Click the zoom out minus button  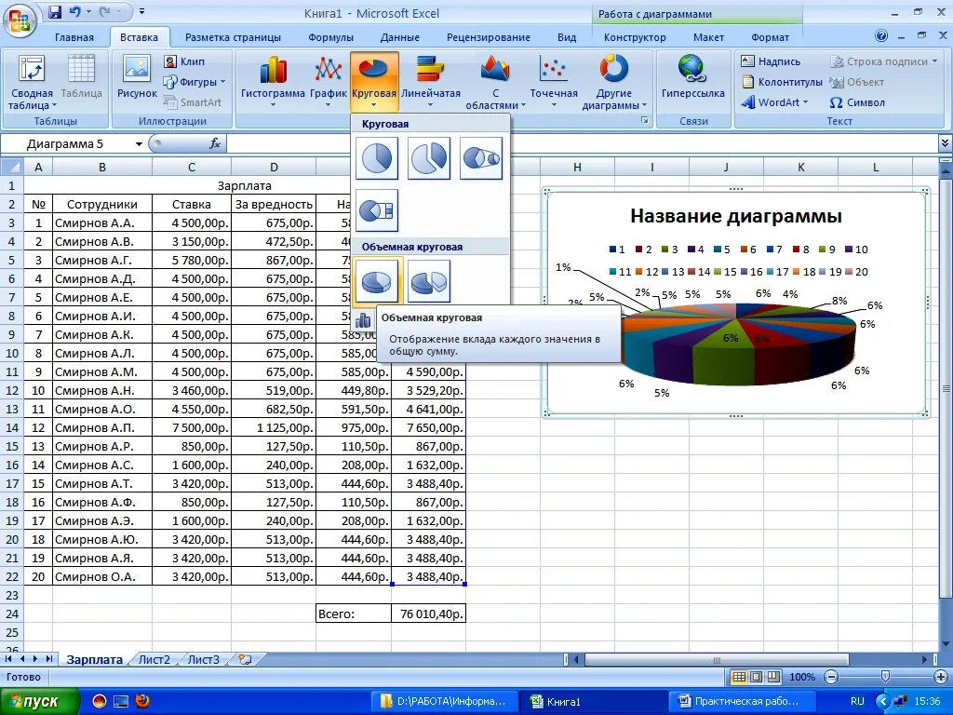tap(831, 677)
